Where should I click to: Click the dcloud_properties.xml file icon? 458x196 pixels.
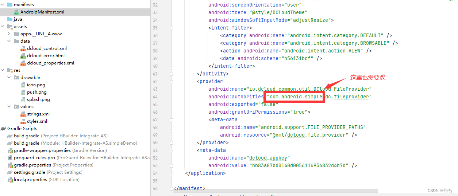coord(23,63)
